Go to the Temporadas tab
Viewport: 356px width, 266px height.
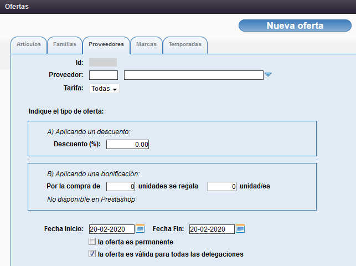coord(185,44)
